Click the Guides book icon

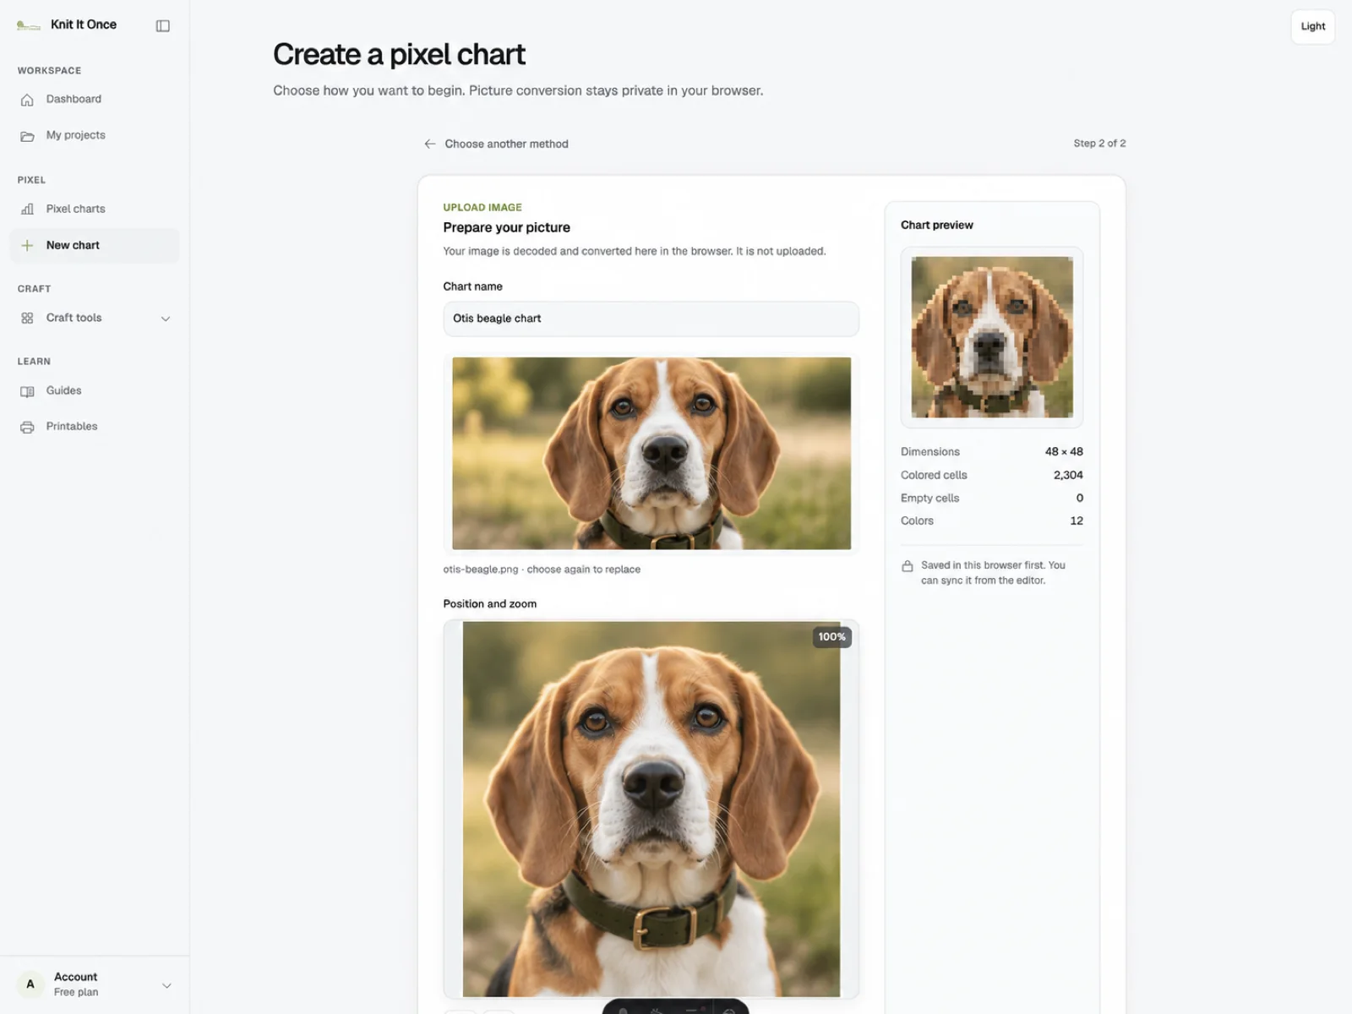click(27, 391)
